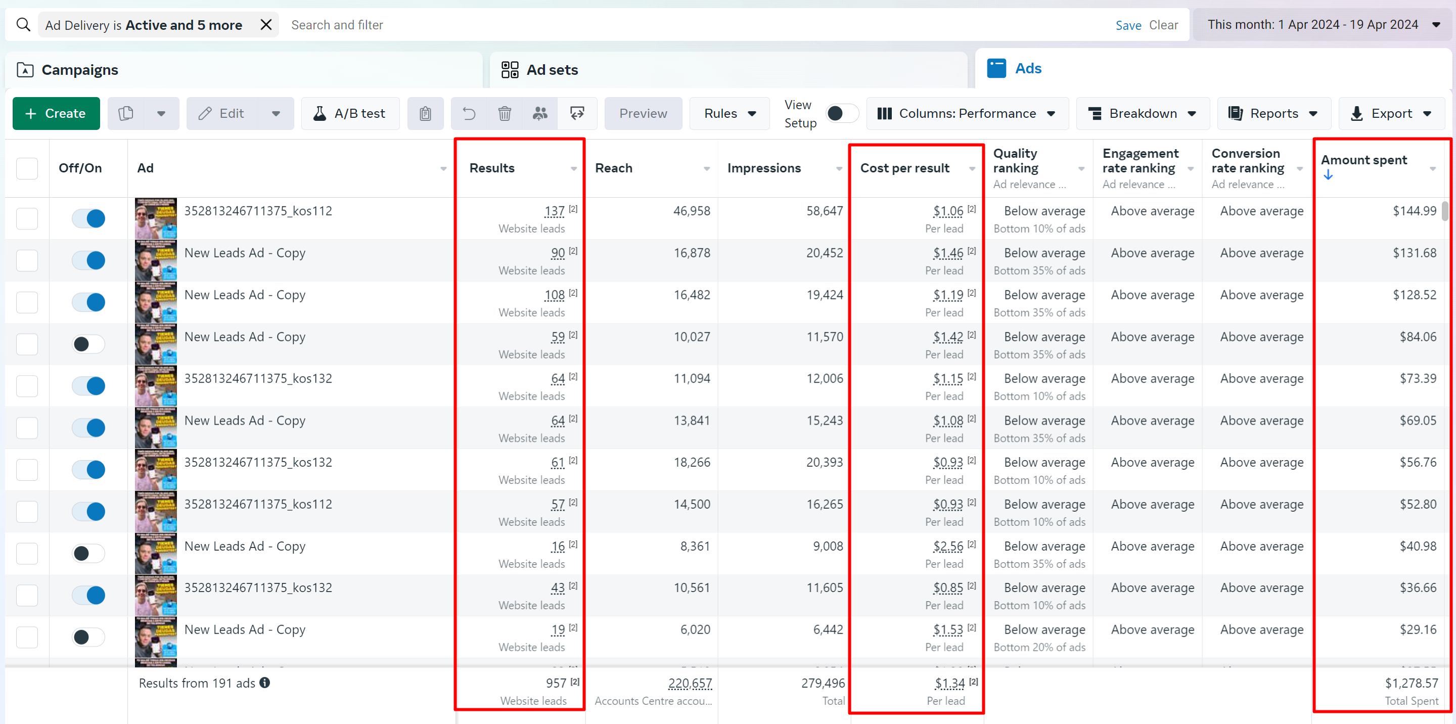The width and height of the screenshot is (1456, 724).
Task: Open the Reports dropdown
Action: point(1274,114)
